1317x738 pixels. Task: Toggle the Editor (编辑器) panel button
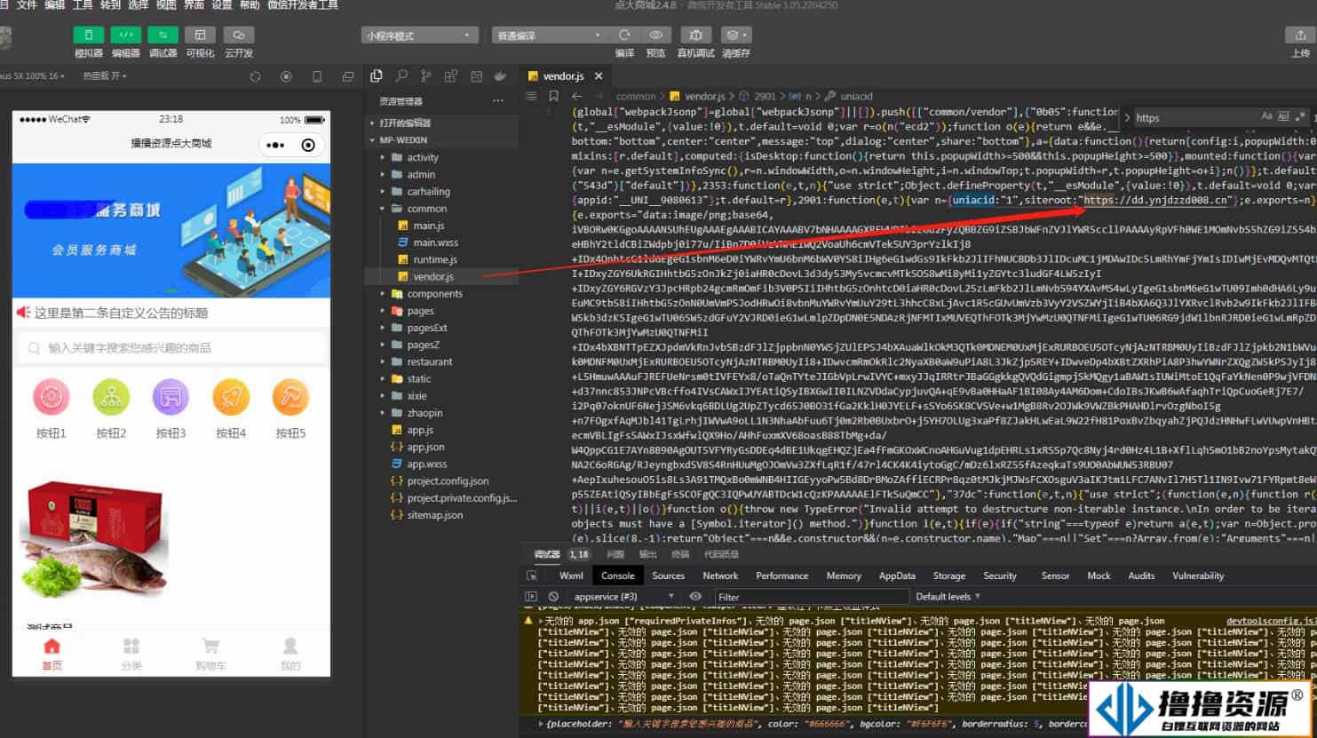[125, 35]
